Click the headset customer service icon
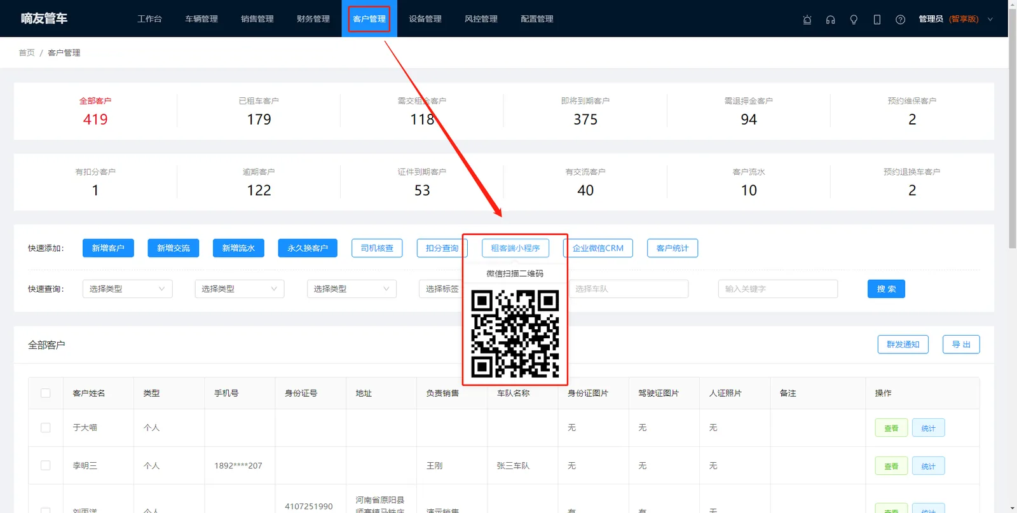This screenshot has width=1017, height=513. coord(830,20)
